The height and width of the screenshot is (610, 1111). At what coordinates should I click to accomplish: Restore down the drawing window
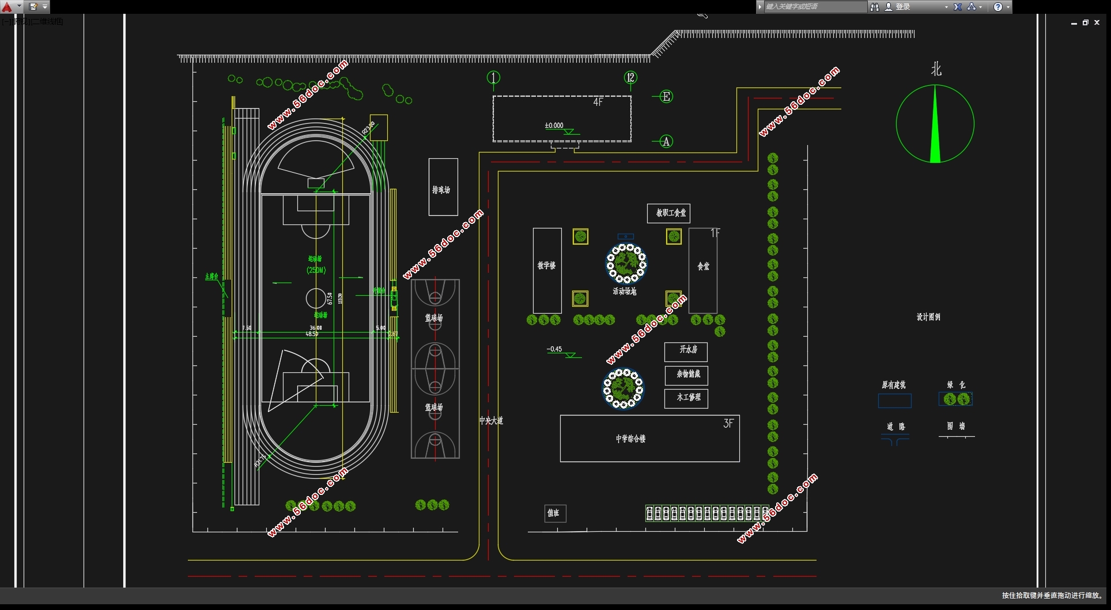[1086, 23]
